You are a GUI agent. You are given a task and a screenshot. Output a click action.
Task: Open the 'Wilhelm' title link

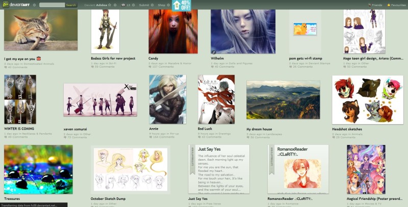[217, 58]
